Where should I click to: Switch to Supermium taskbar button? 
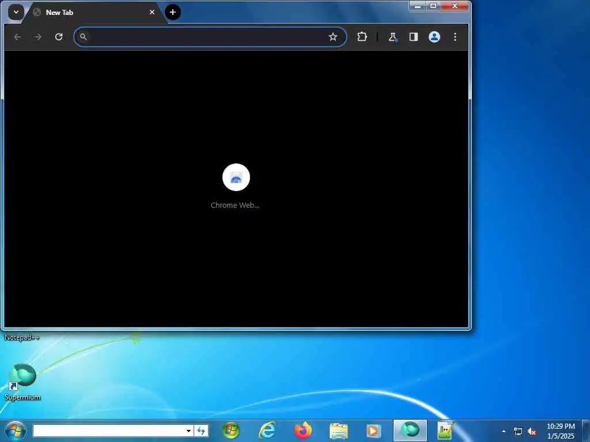click(410, 430)
